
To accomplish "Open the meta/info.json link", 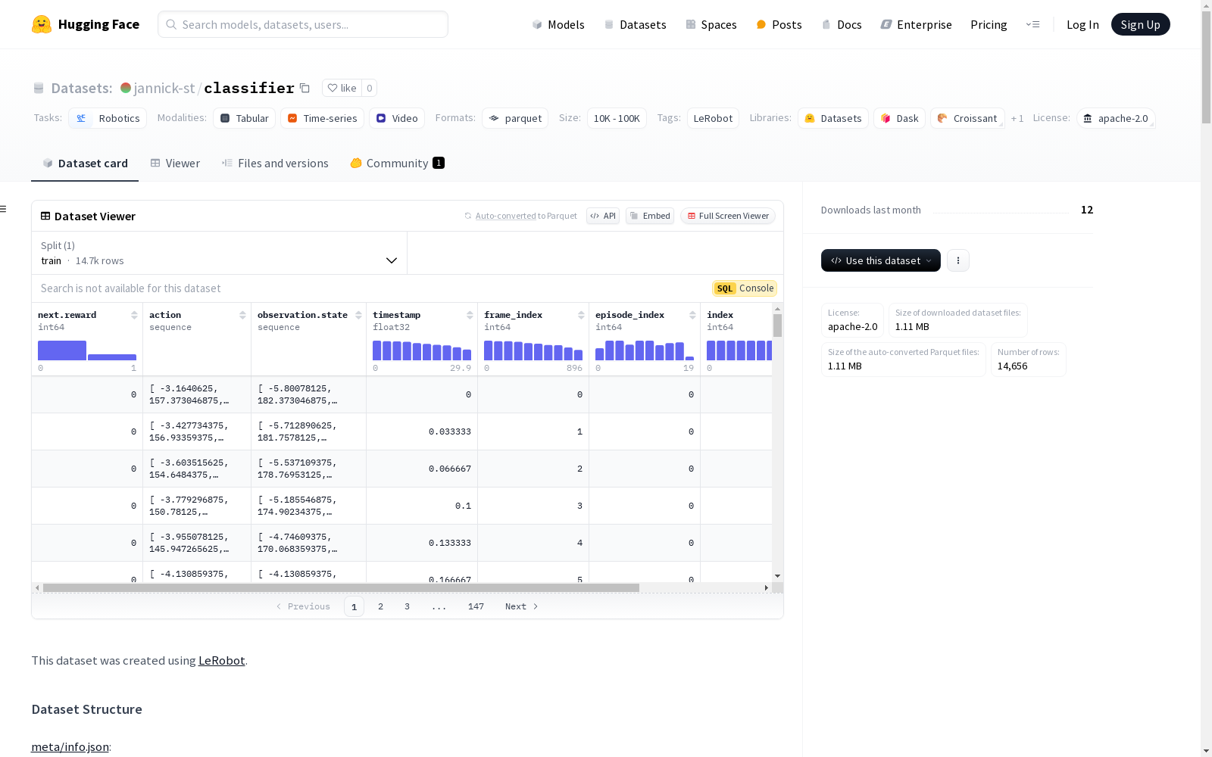I will (70, 747).
